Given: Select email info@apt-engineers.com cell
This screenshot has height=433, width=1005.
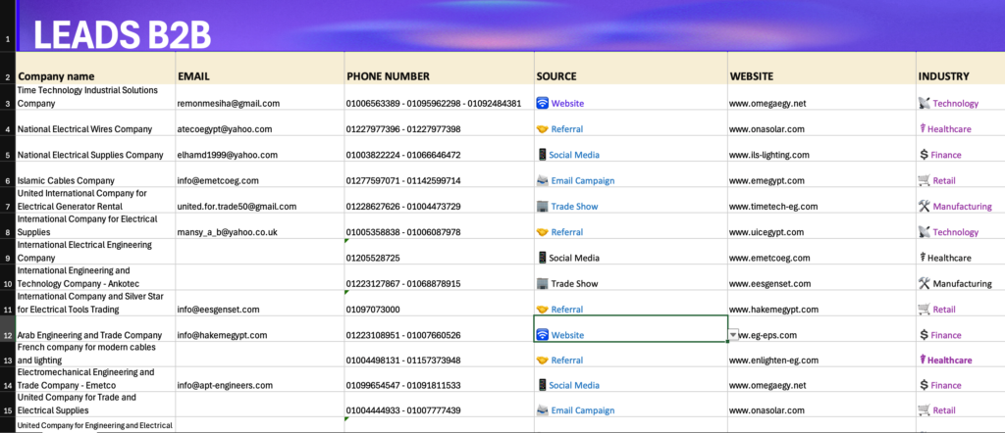Looking at the screenshot, I should coord(259,379).
